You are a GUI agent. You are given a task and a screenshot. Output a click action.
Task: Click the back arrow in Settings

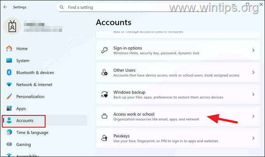(x=5, y=7)
